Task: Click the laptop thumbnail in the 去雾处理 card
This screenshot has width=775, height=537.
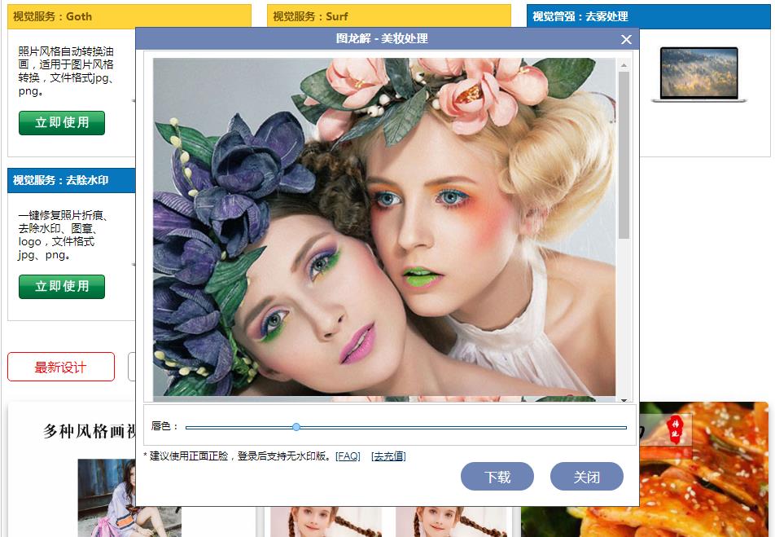Action: point(698,75)
